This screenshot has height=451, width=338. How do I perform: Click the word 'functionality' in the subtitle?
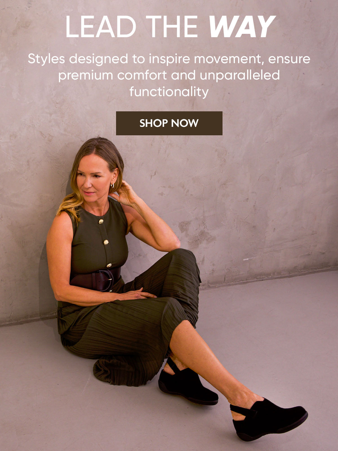click(169, 92)
